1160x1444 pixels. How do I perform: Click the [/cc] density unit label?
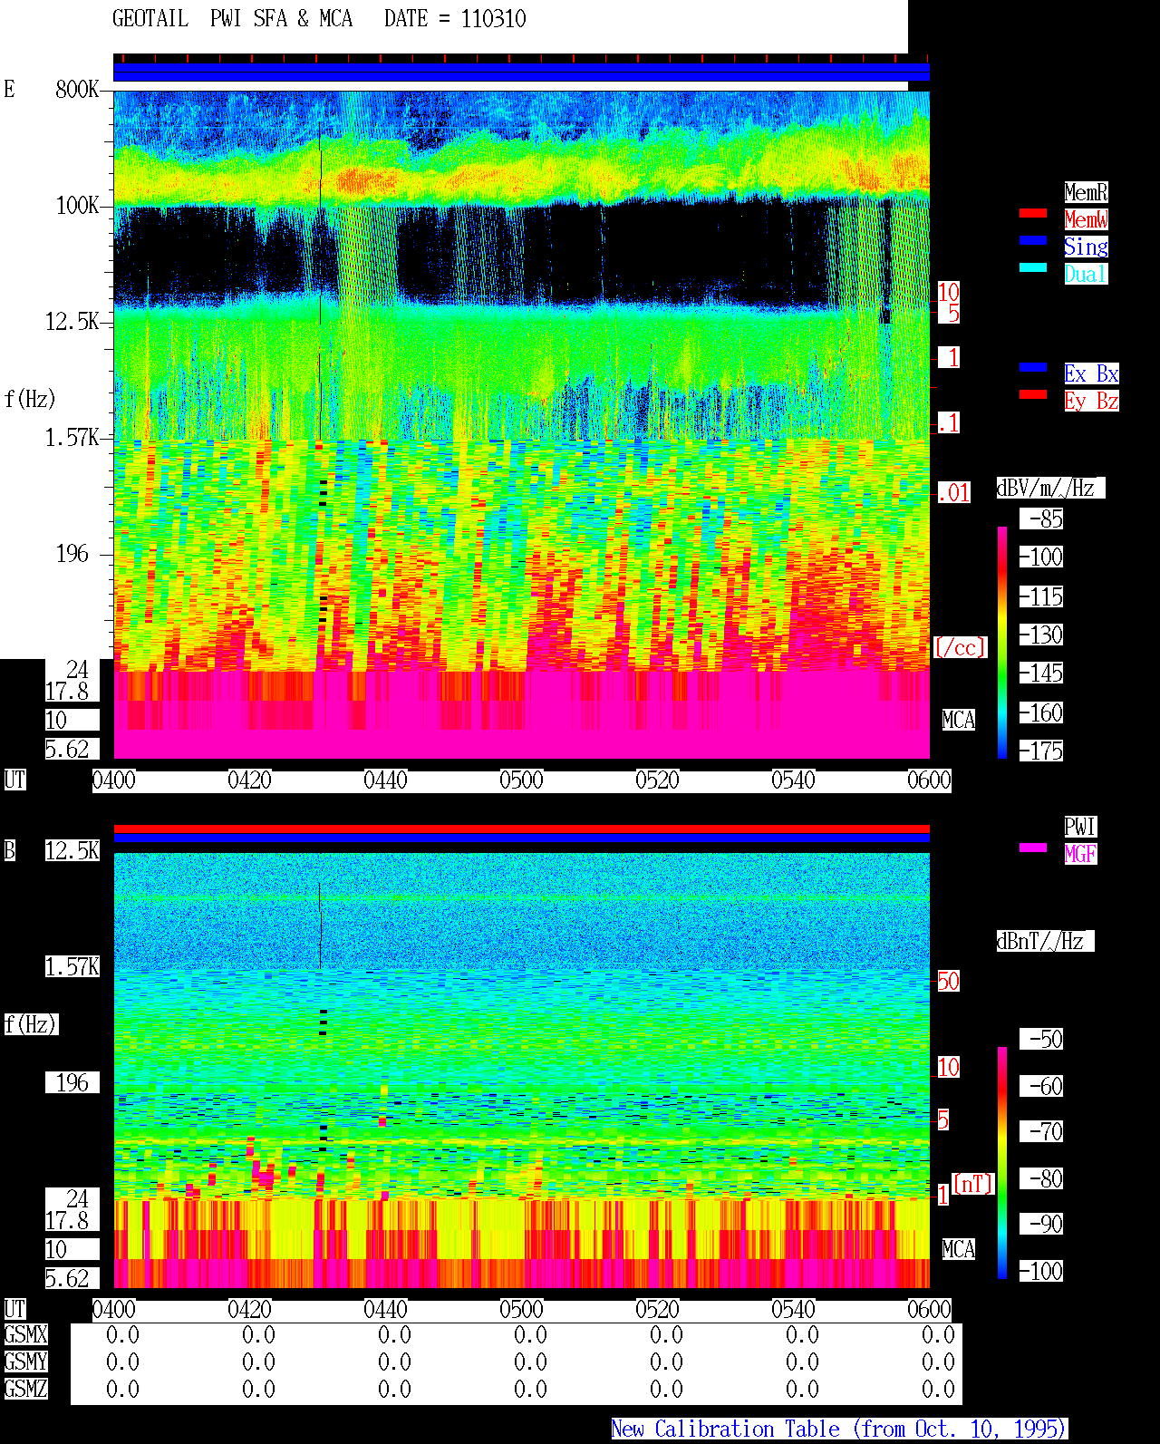(x=960, y=647)
